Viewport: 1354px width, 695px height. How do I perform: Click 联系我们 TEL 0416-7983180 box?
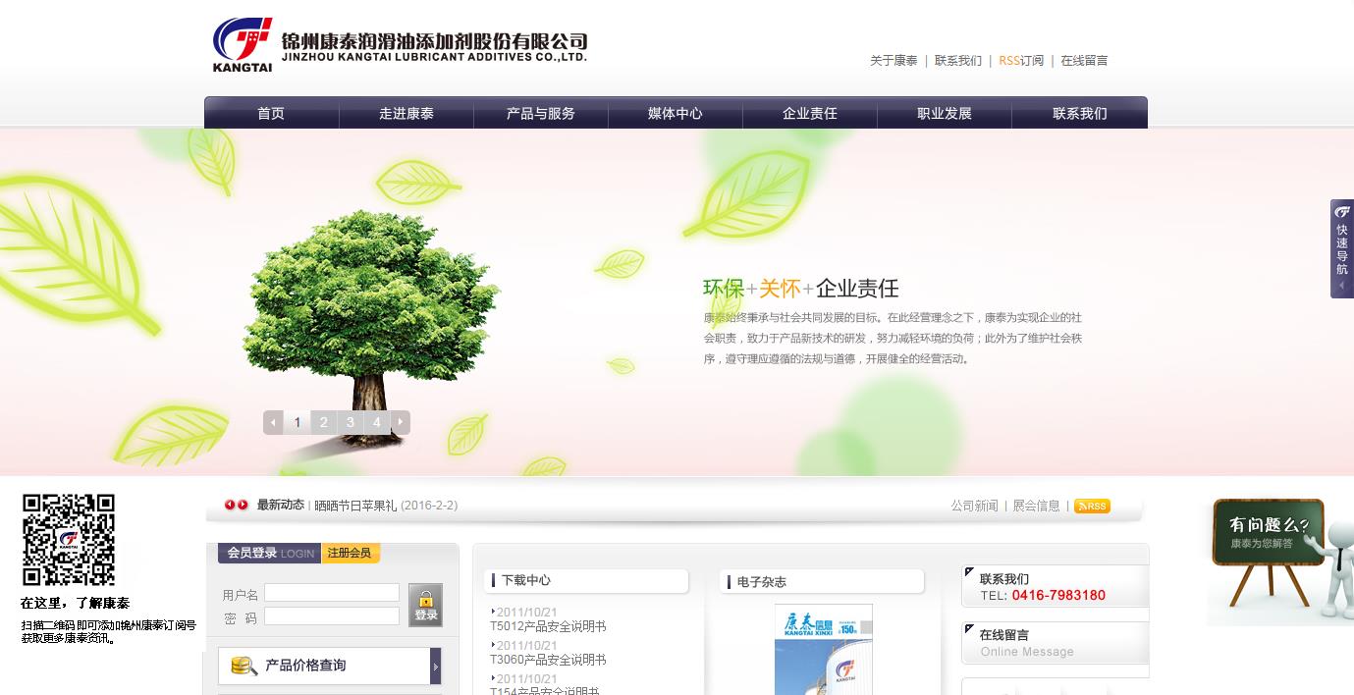[1056, 587]
